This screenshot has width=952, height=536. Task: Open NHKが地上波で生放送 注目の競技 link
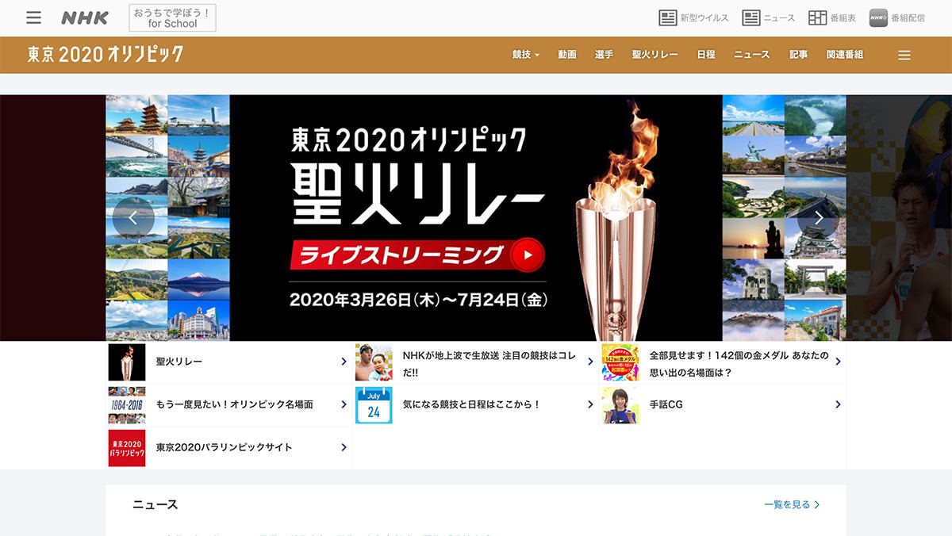tap(489, 363)
